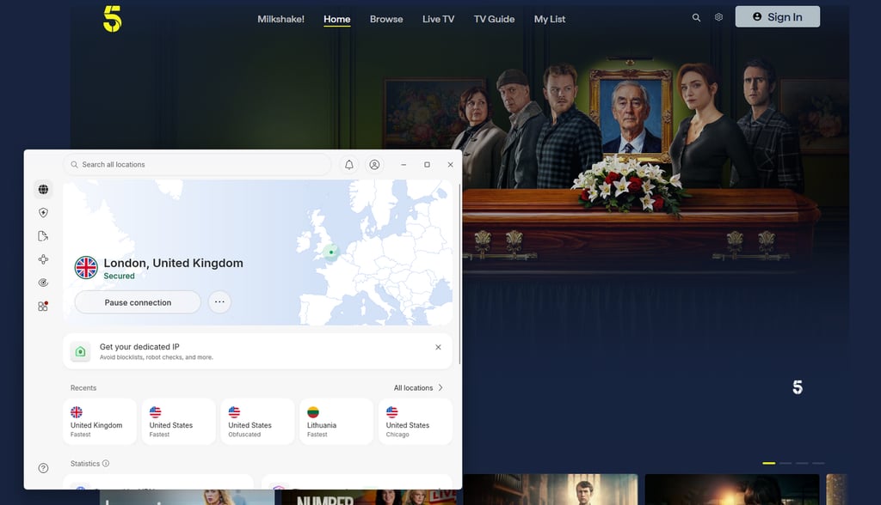
Task: Click the Recents heading
Action: coord(83,387)
